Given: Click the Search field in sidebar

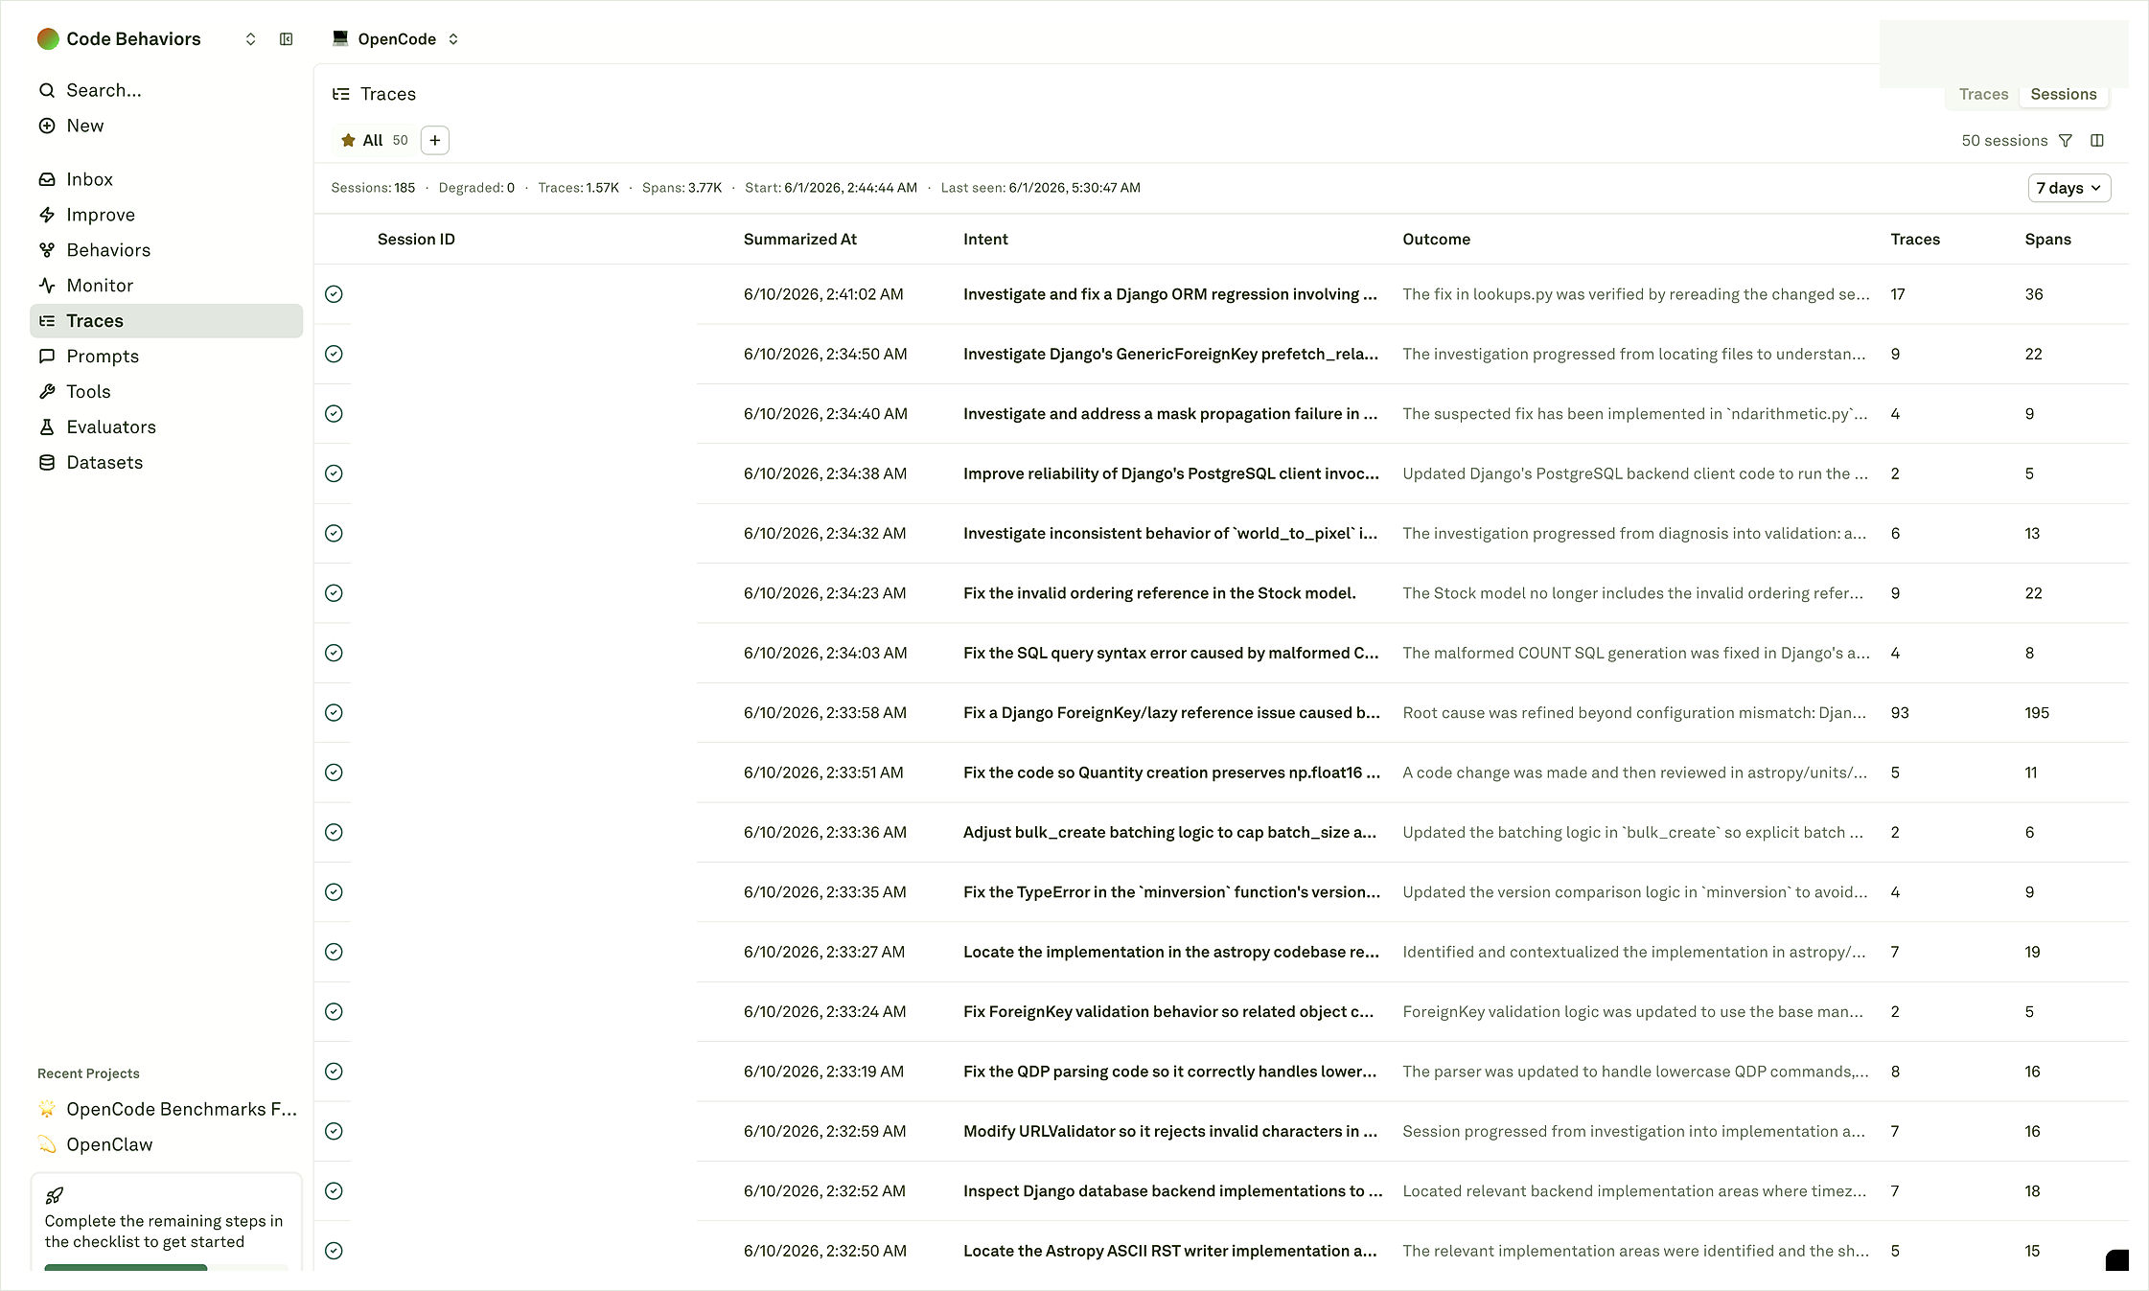Looking at the screenshot, I should click(166, 90).
